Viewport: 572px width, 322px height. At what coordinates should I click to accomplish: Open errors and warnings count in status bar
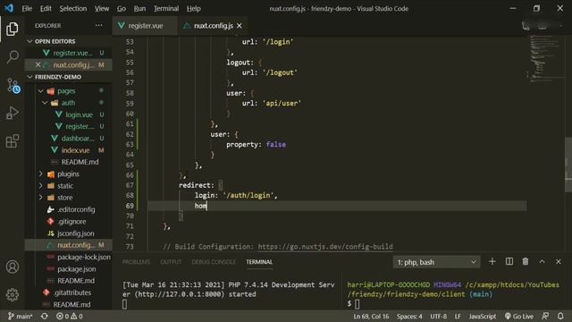click(x=70, y=316)
